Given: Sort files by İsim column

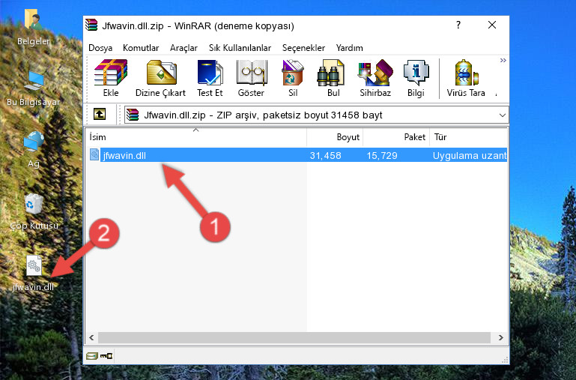Looking at the screenshot, I should point(196,137).
